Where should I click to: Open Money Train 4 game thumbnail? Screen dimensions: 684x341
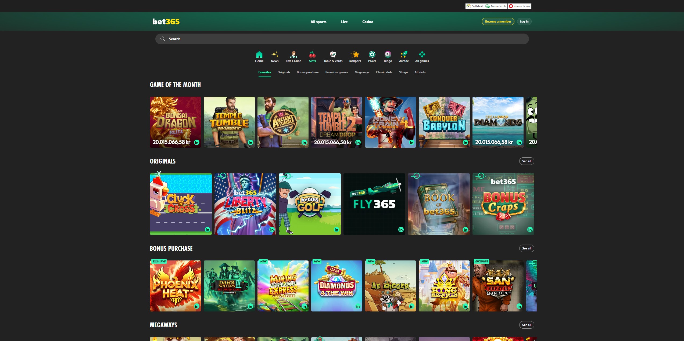tap(390, 122)
